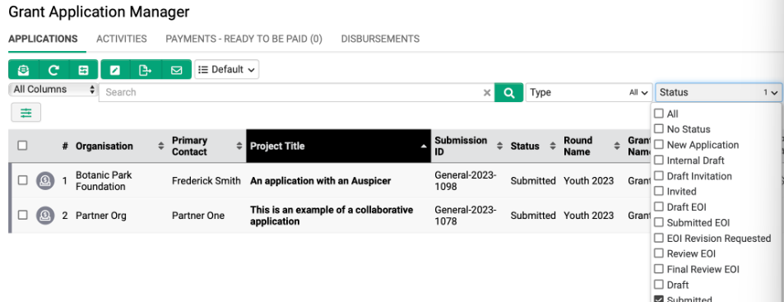Click the archive box toolbar icon

click(x=23, y=69)
